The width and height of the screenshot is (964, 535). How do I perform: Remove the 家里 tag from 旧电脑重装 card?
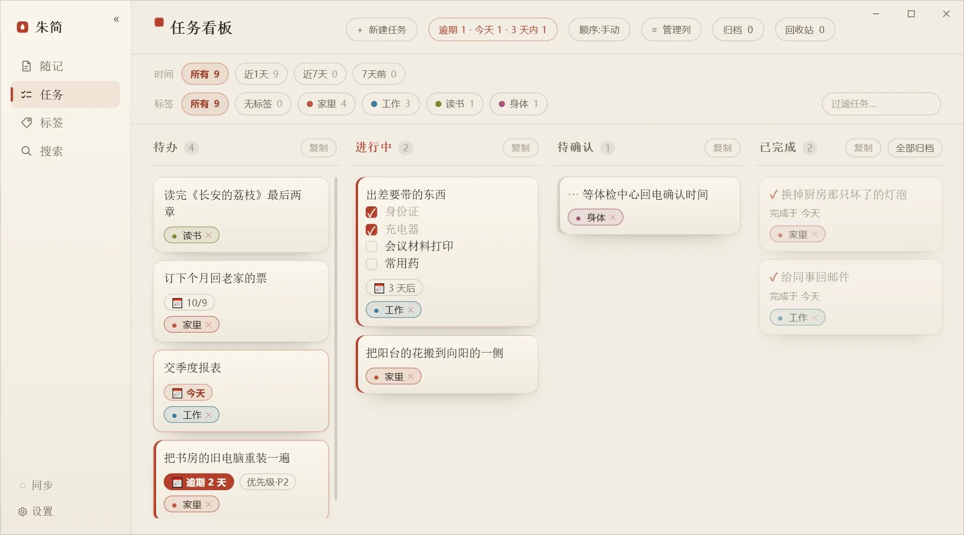pyautogui.click(x=209, y=505)
